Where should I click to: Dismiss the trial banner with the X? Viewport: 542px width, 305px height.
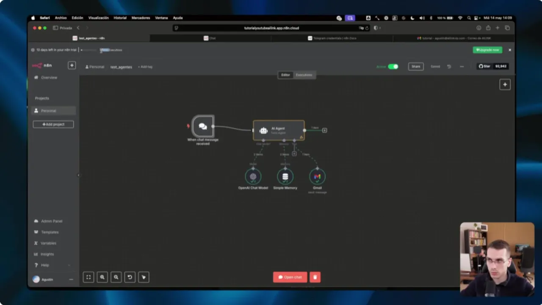[510, 50]
